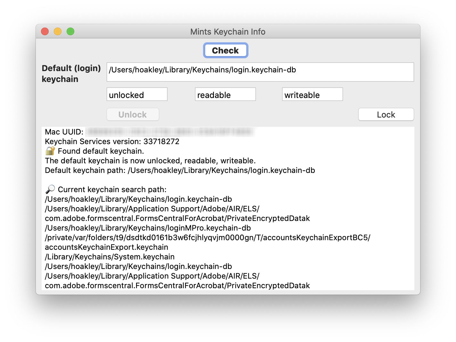Viewport: 456px width, 342px height.
Task: Select the writeable status field
Action: click(312, 94)
